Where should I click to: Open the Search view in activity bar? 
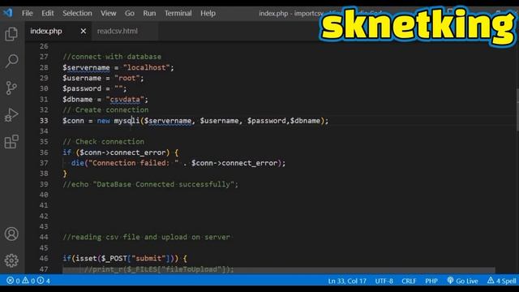11,61
